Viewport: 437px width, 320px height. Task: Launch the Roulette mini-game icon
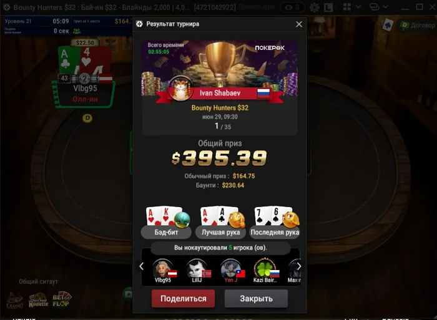point(39,300)
